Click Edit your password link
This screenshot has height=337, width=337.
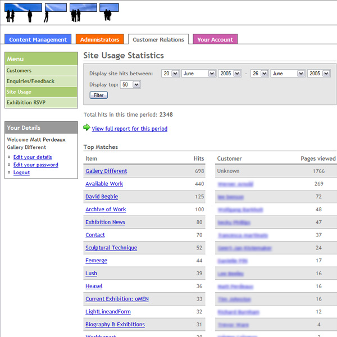[x=36, y=165]
